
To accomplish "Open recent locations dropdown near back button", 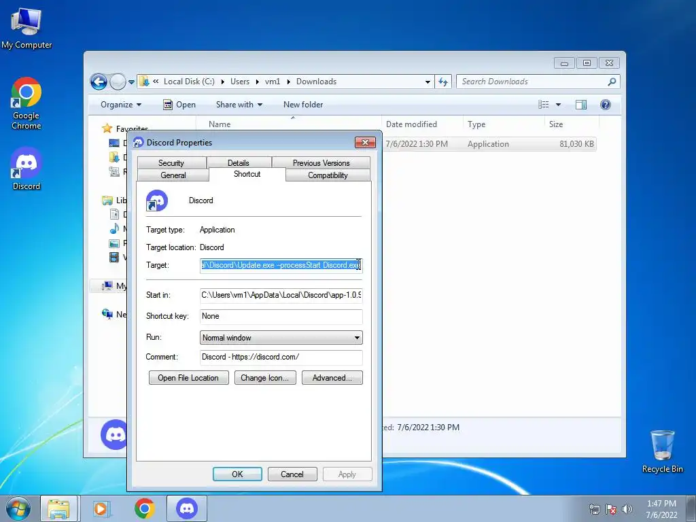I will point(131,82).
